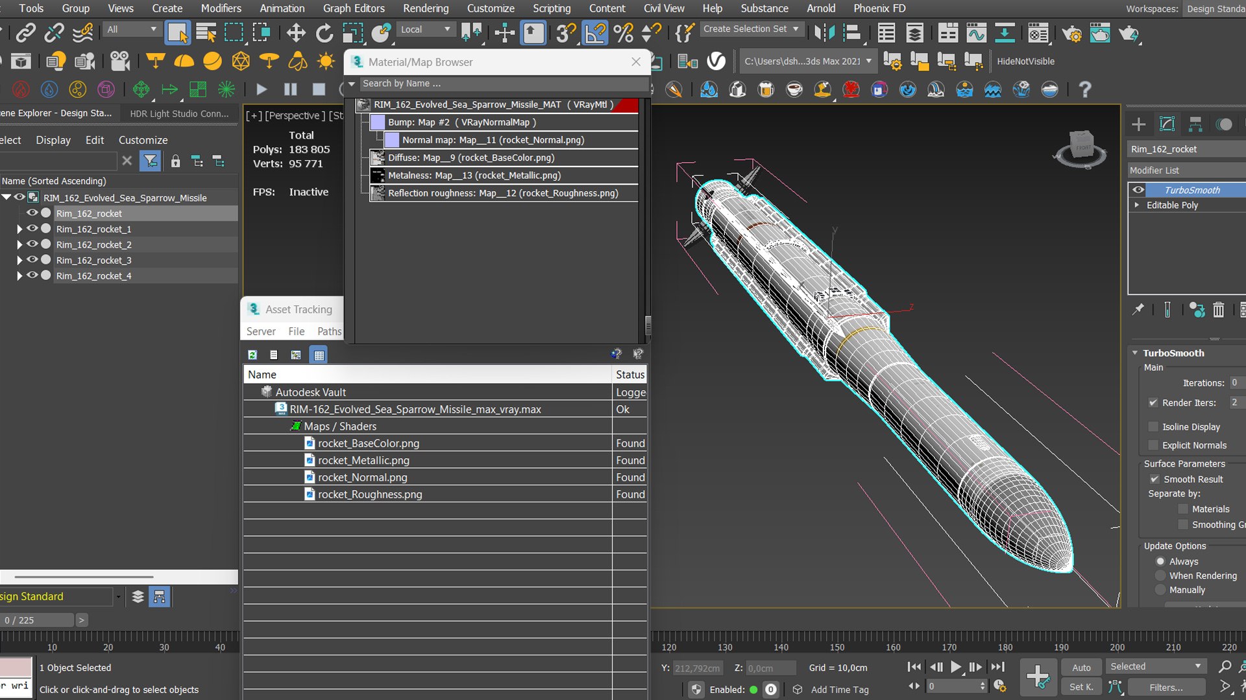
Task: Open Create Selection Set dropdown
Action: tap(751, 29)
